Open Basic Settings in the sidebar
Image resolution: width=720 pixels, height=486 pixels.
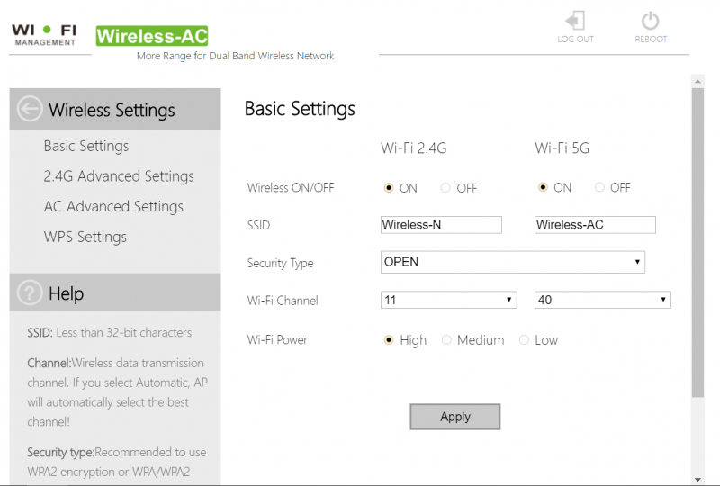coord(86,146)
